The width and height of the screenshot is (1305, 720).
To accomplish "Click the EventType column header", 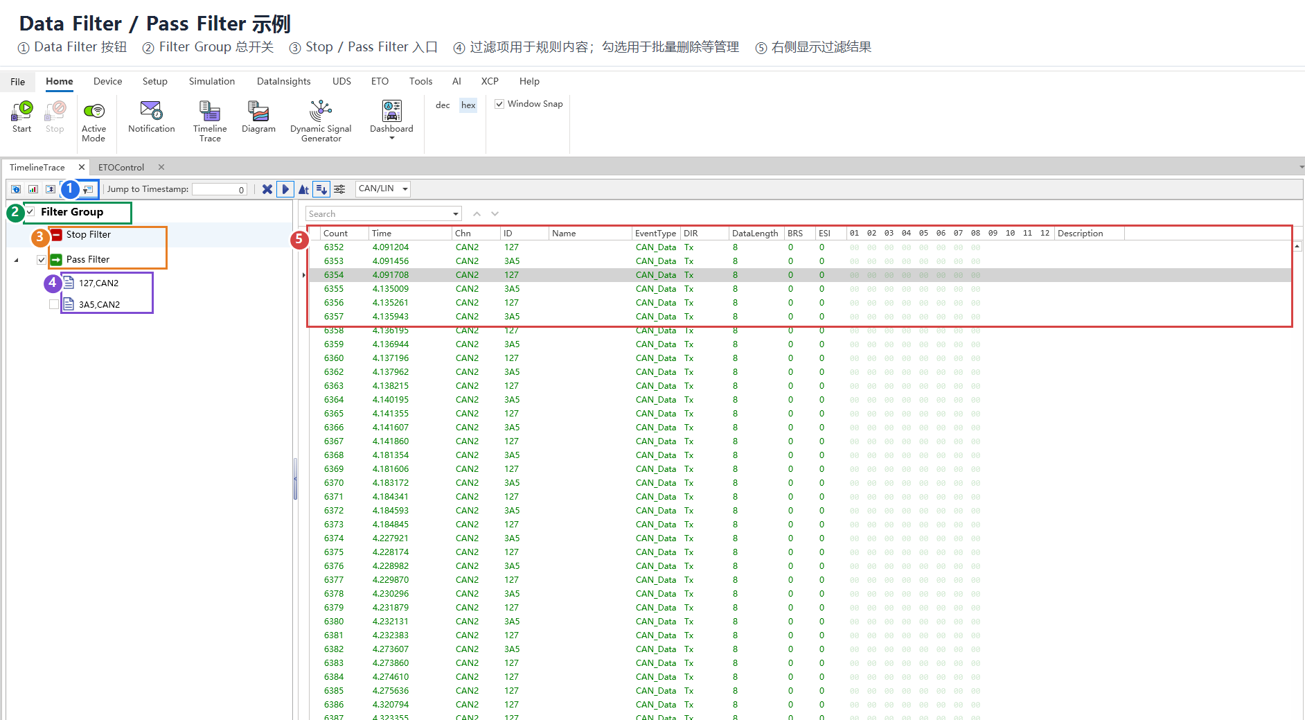I will (x=656, y=234).
